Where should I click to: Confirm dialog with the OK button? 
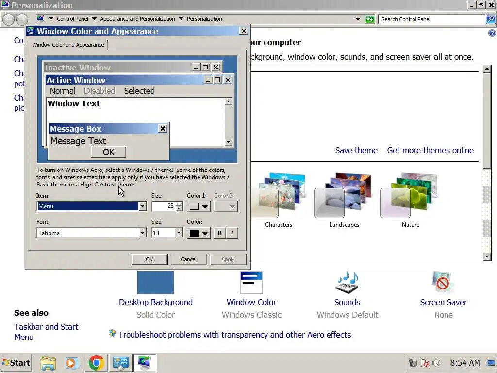149,259
